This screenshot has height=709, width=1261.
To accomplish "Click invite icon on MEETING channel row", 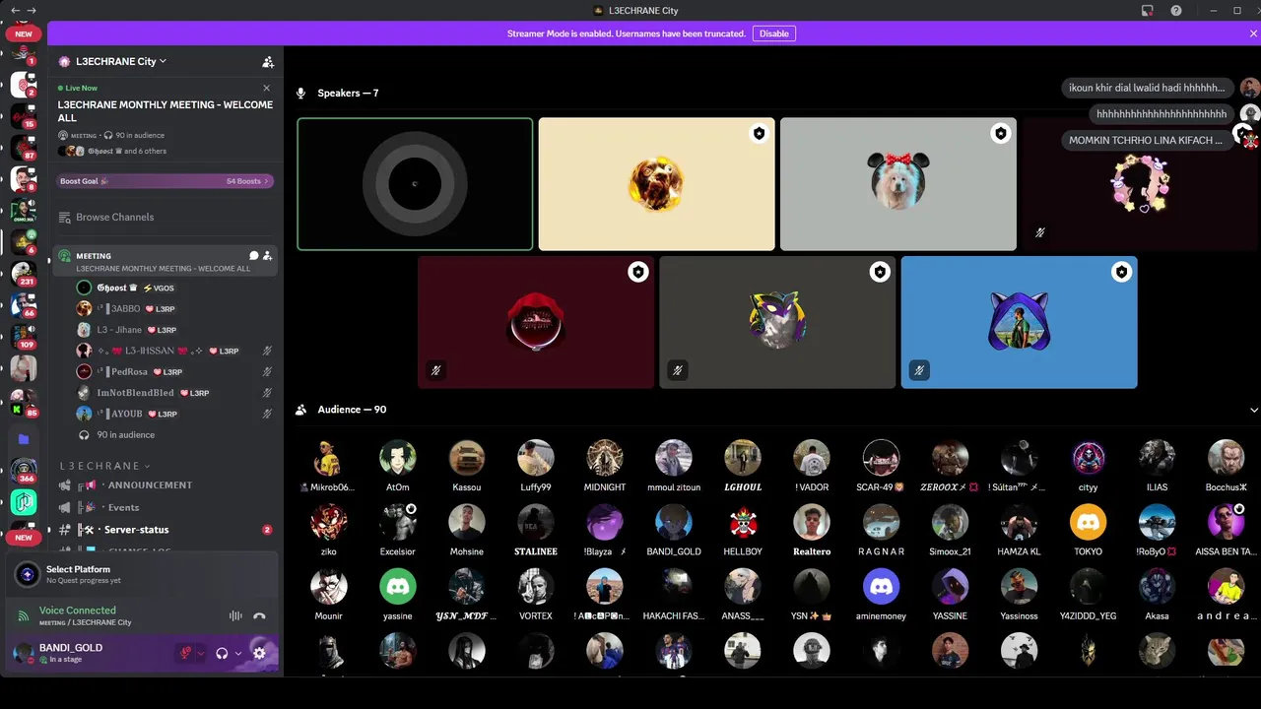I will pyautogui.click(x=266, y=256).
